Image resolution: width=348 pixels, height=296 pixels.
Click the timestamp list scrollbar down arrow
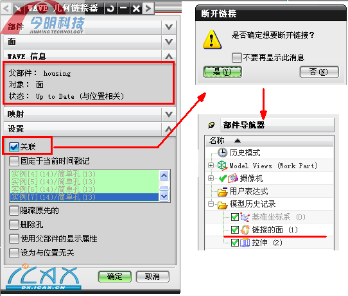(x=164, y=196)
